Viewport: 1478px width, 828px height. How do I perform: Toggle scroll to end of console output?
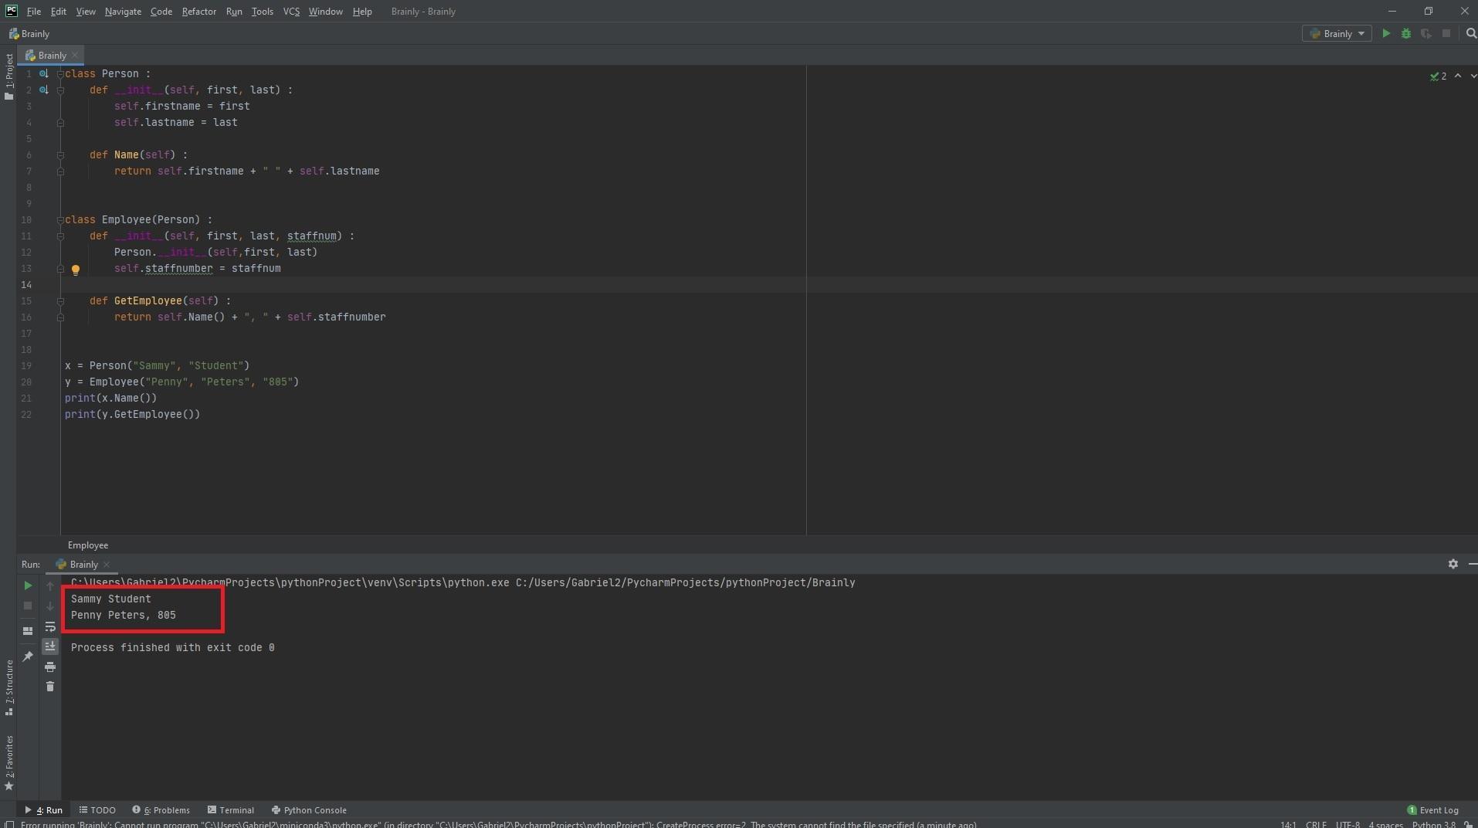(50, 646)
